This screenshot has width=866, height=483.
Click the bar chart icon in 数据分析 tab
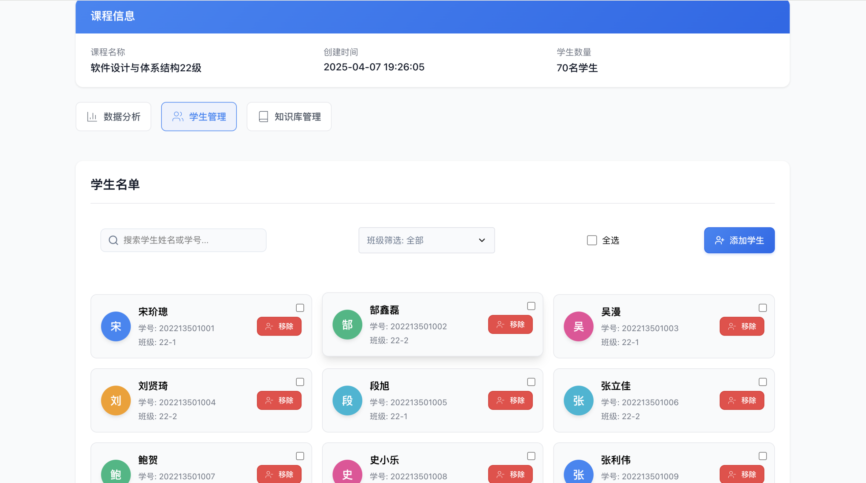pyautogui.click(x=92, y=117)
